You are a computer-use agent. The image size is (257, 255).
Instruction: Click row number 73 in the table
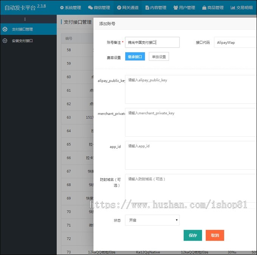coord(69,252)
